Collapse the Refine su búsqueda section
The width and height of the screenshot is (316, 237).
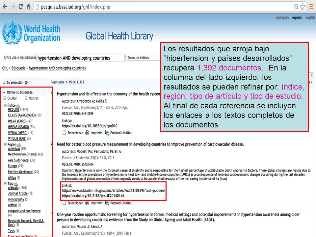(x=4, y=92)
